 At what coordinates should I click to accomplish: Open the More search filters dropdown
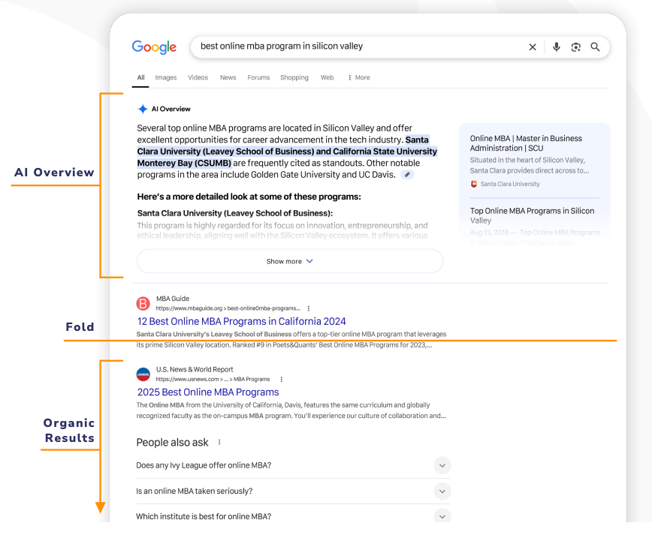coord(358,77)
